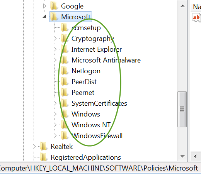Select the Peernet key
The image size is (201, 174).
83,93
